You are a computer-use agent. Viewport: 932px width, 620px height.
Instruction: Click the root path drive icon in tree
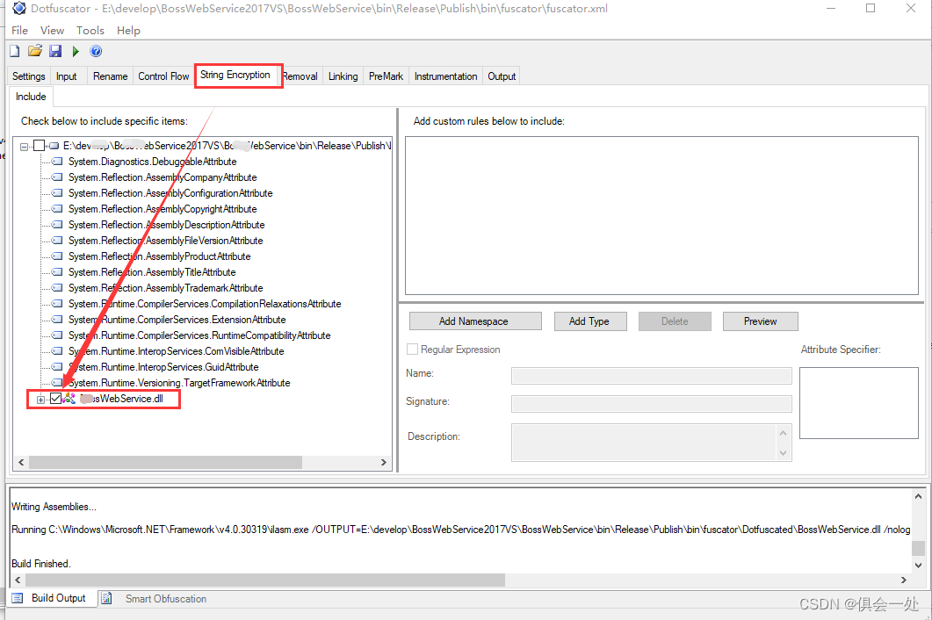[54, 146]
